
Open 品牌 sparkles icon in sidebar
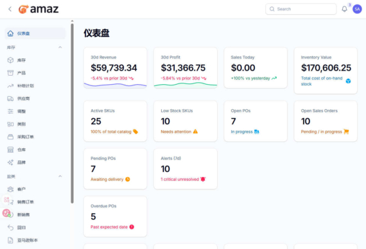10,162
